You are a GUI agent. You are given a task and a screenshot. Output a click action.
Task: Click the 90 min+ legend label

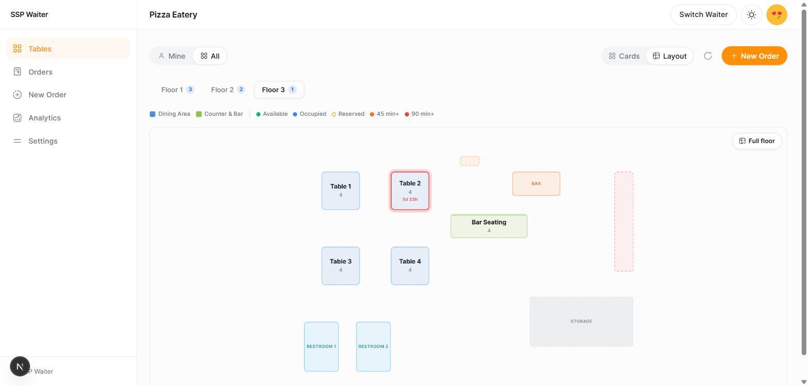point(423,114)
